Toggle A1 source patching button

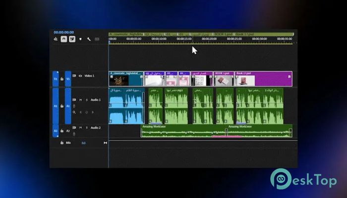56,106
